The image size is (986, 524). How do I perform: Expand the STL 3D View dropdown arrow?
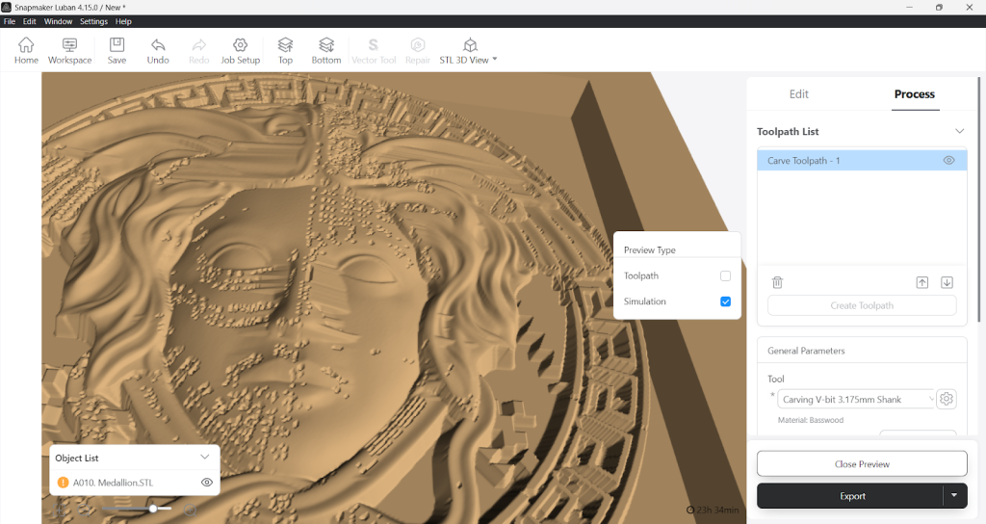[495, 59]
